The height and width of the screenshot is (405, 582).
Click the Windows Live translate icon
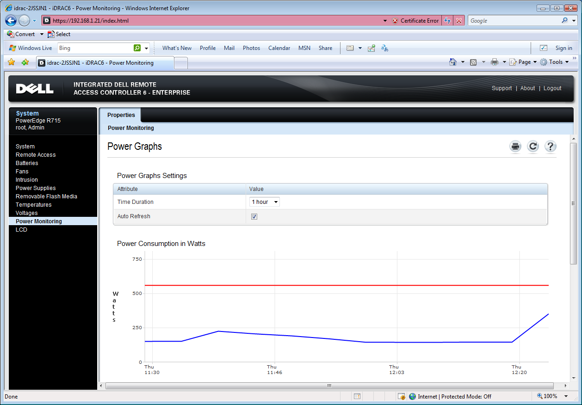click(x=384, y=48)
